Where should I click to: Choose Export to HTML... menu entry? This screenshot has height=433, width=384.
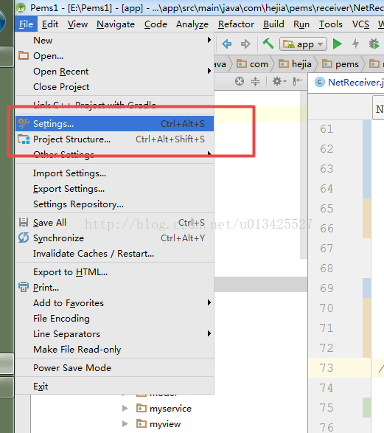[x=114, y=272]
